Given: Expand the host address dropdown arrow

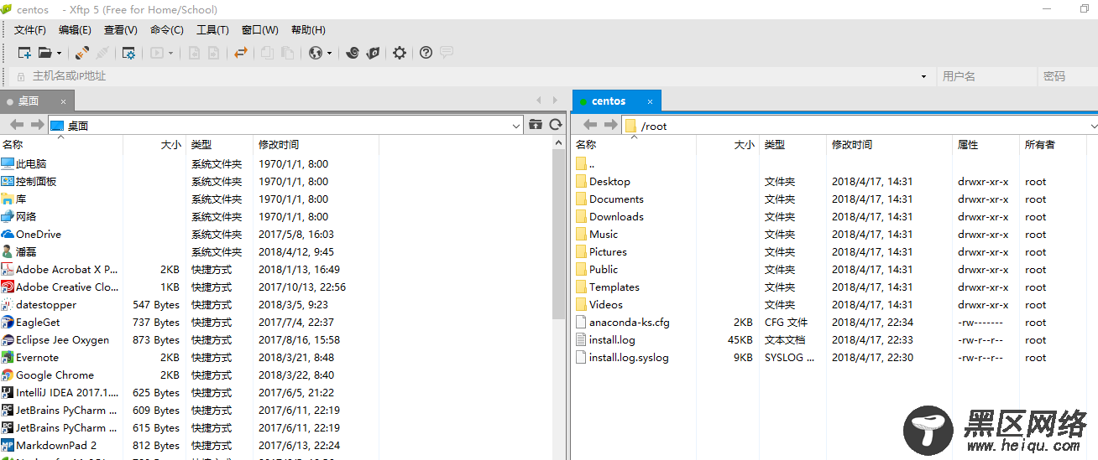Looking at the screenshot, I should point(924,76).
